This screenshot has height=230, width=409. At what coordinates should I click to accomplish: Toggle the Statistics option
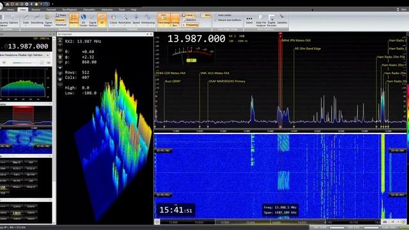[x=189, y=20]
